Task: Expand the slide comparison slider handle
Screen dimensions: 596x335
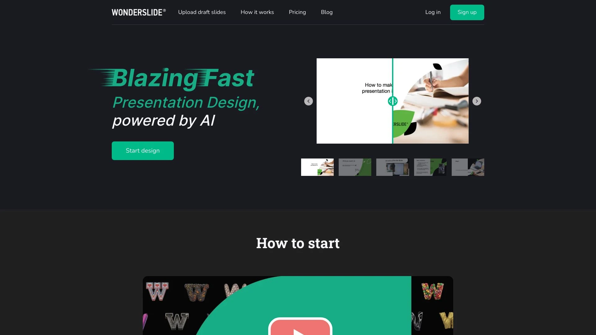Action: pyautogui.click(x=392, y=101)
